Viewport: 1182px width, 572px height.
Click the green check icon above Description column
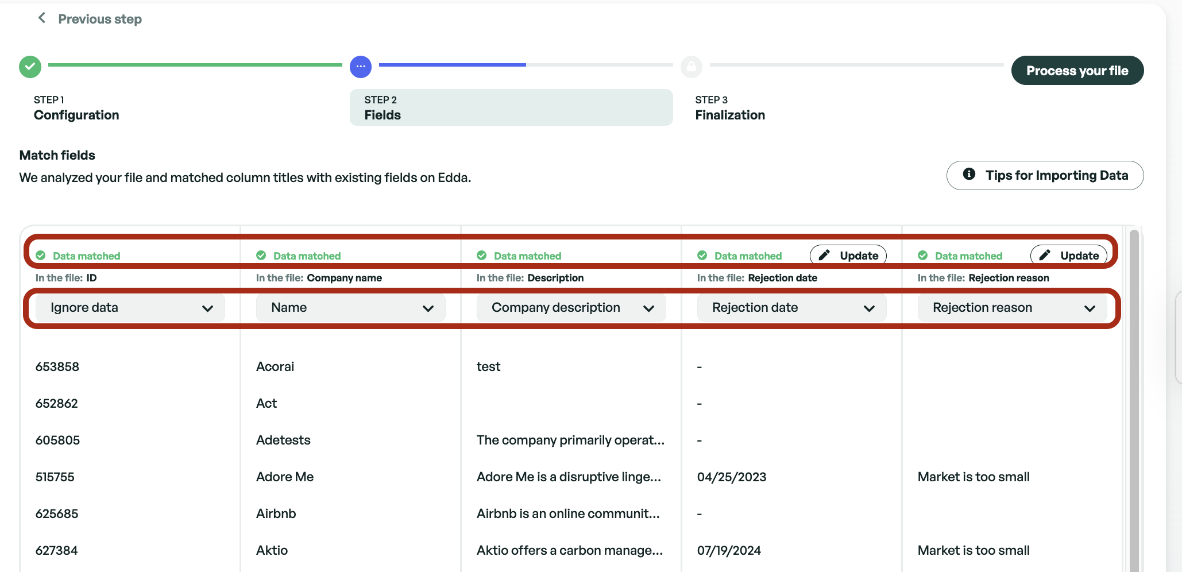point(482,256)
